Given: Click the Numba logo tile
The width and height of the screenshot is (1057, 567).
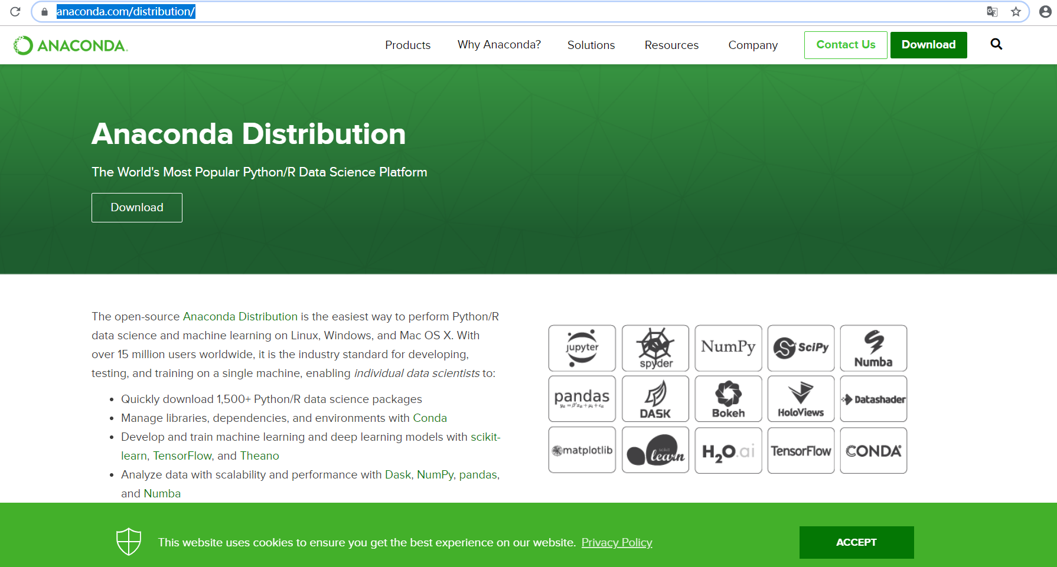Looking at the screenshot, I should tap(873, 348).
